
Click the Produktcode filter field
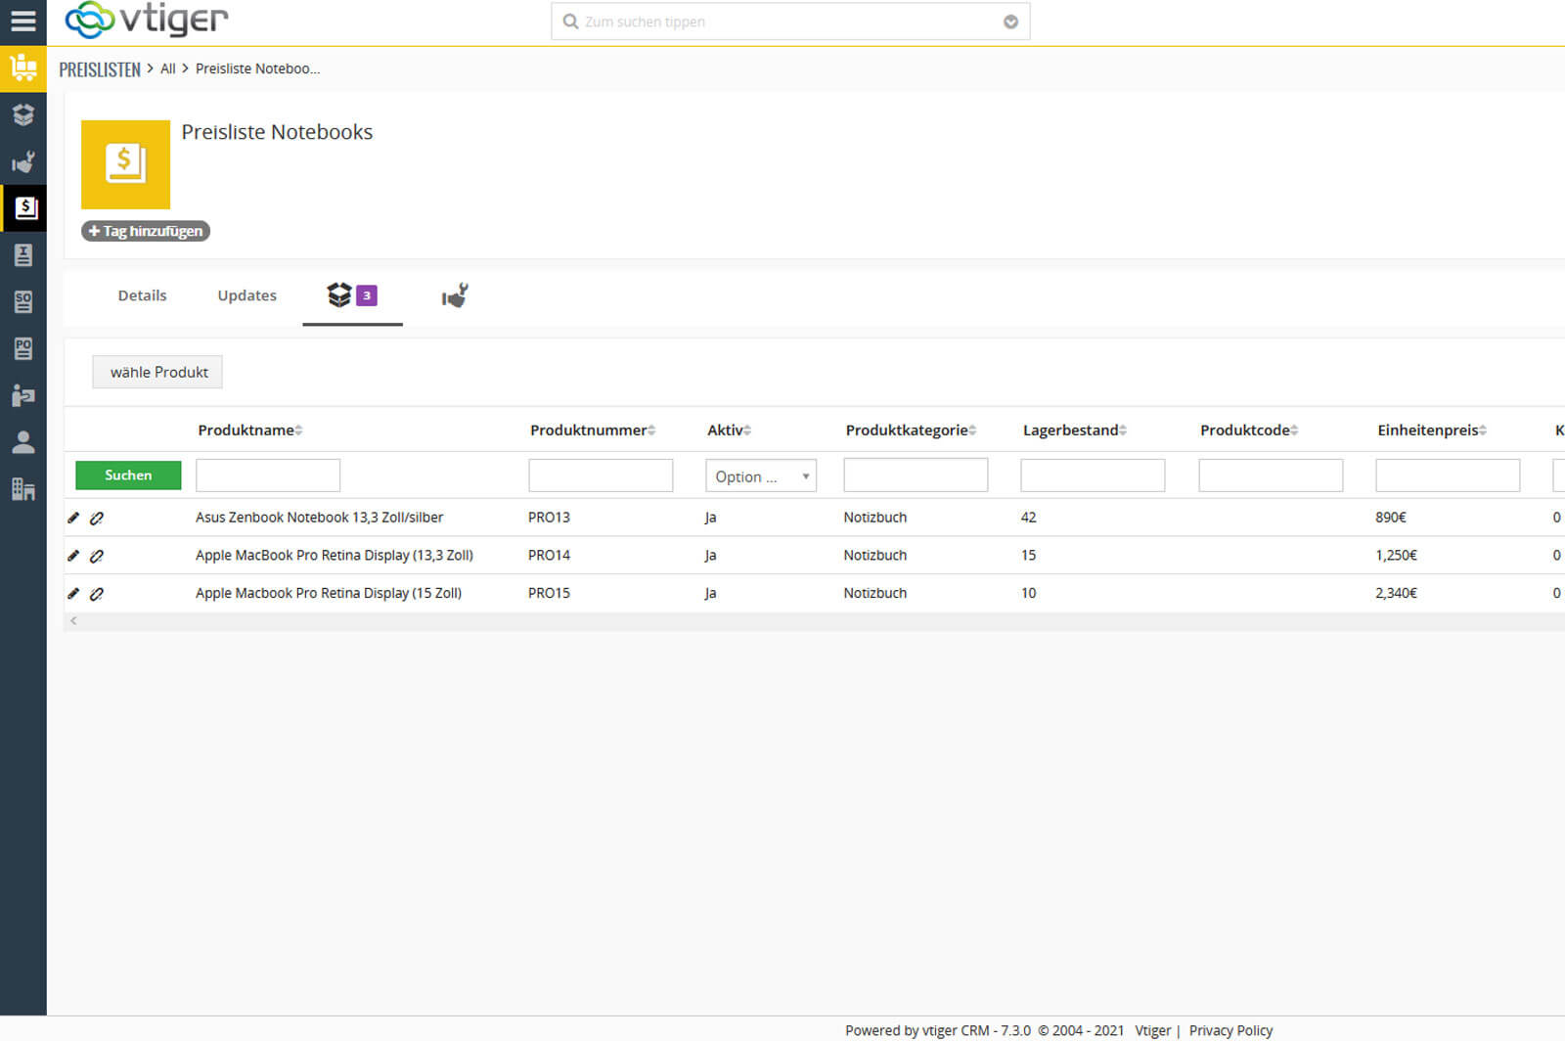[1271, 475]
